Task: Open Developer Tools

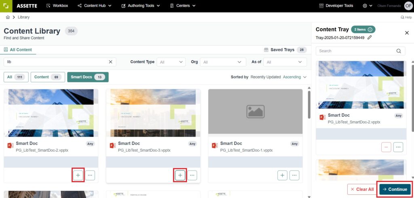Action: (x=336, y=6)
